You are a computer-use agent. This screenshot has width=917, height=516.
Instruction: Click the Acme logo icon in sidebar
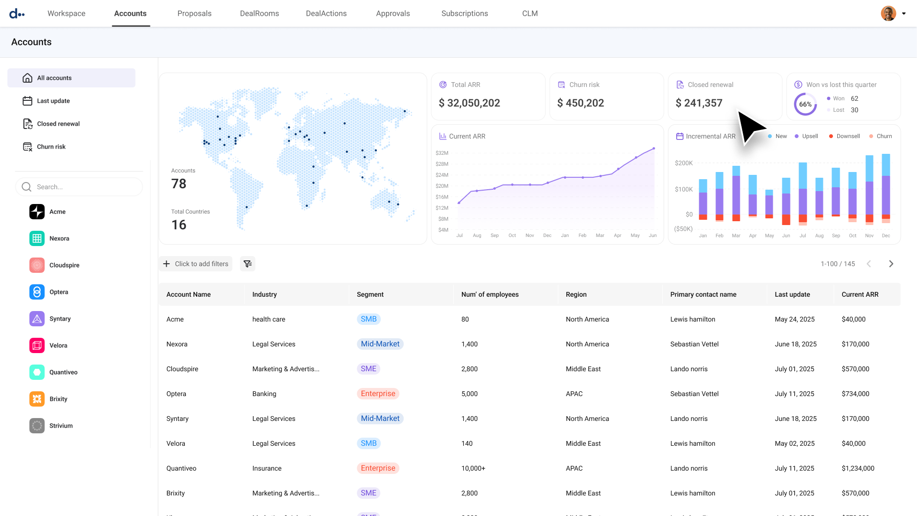click(37, 212)
